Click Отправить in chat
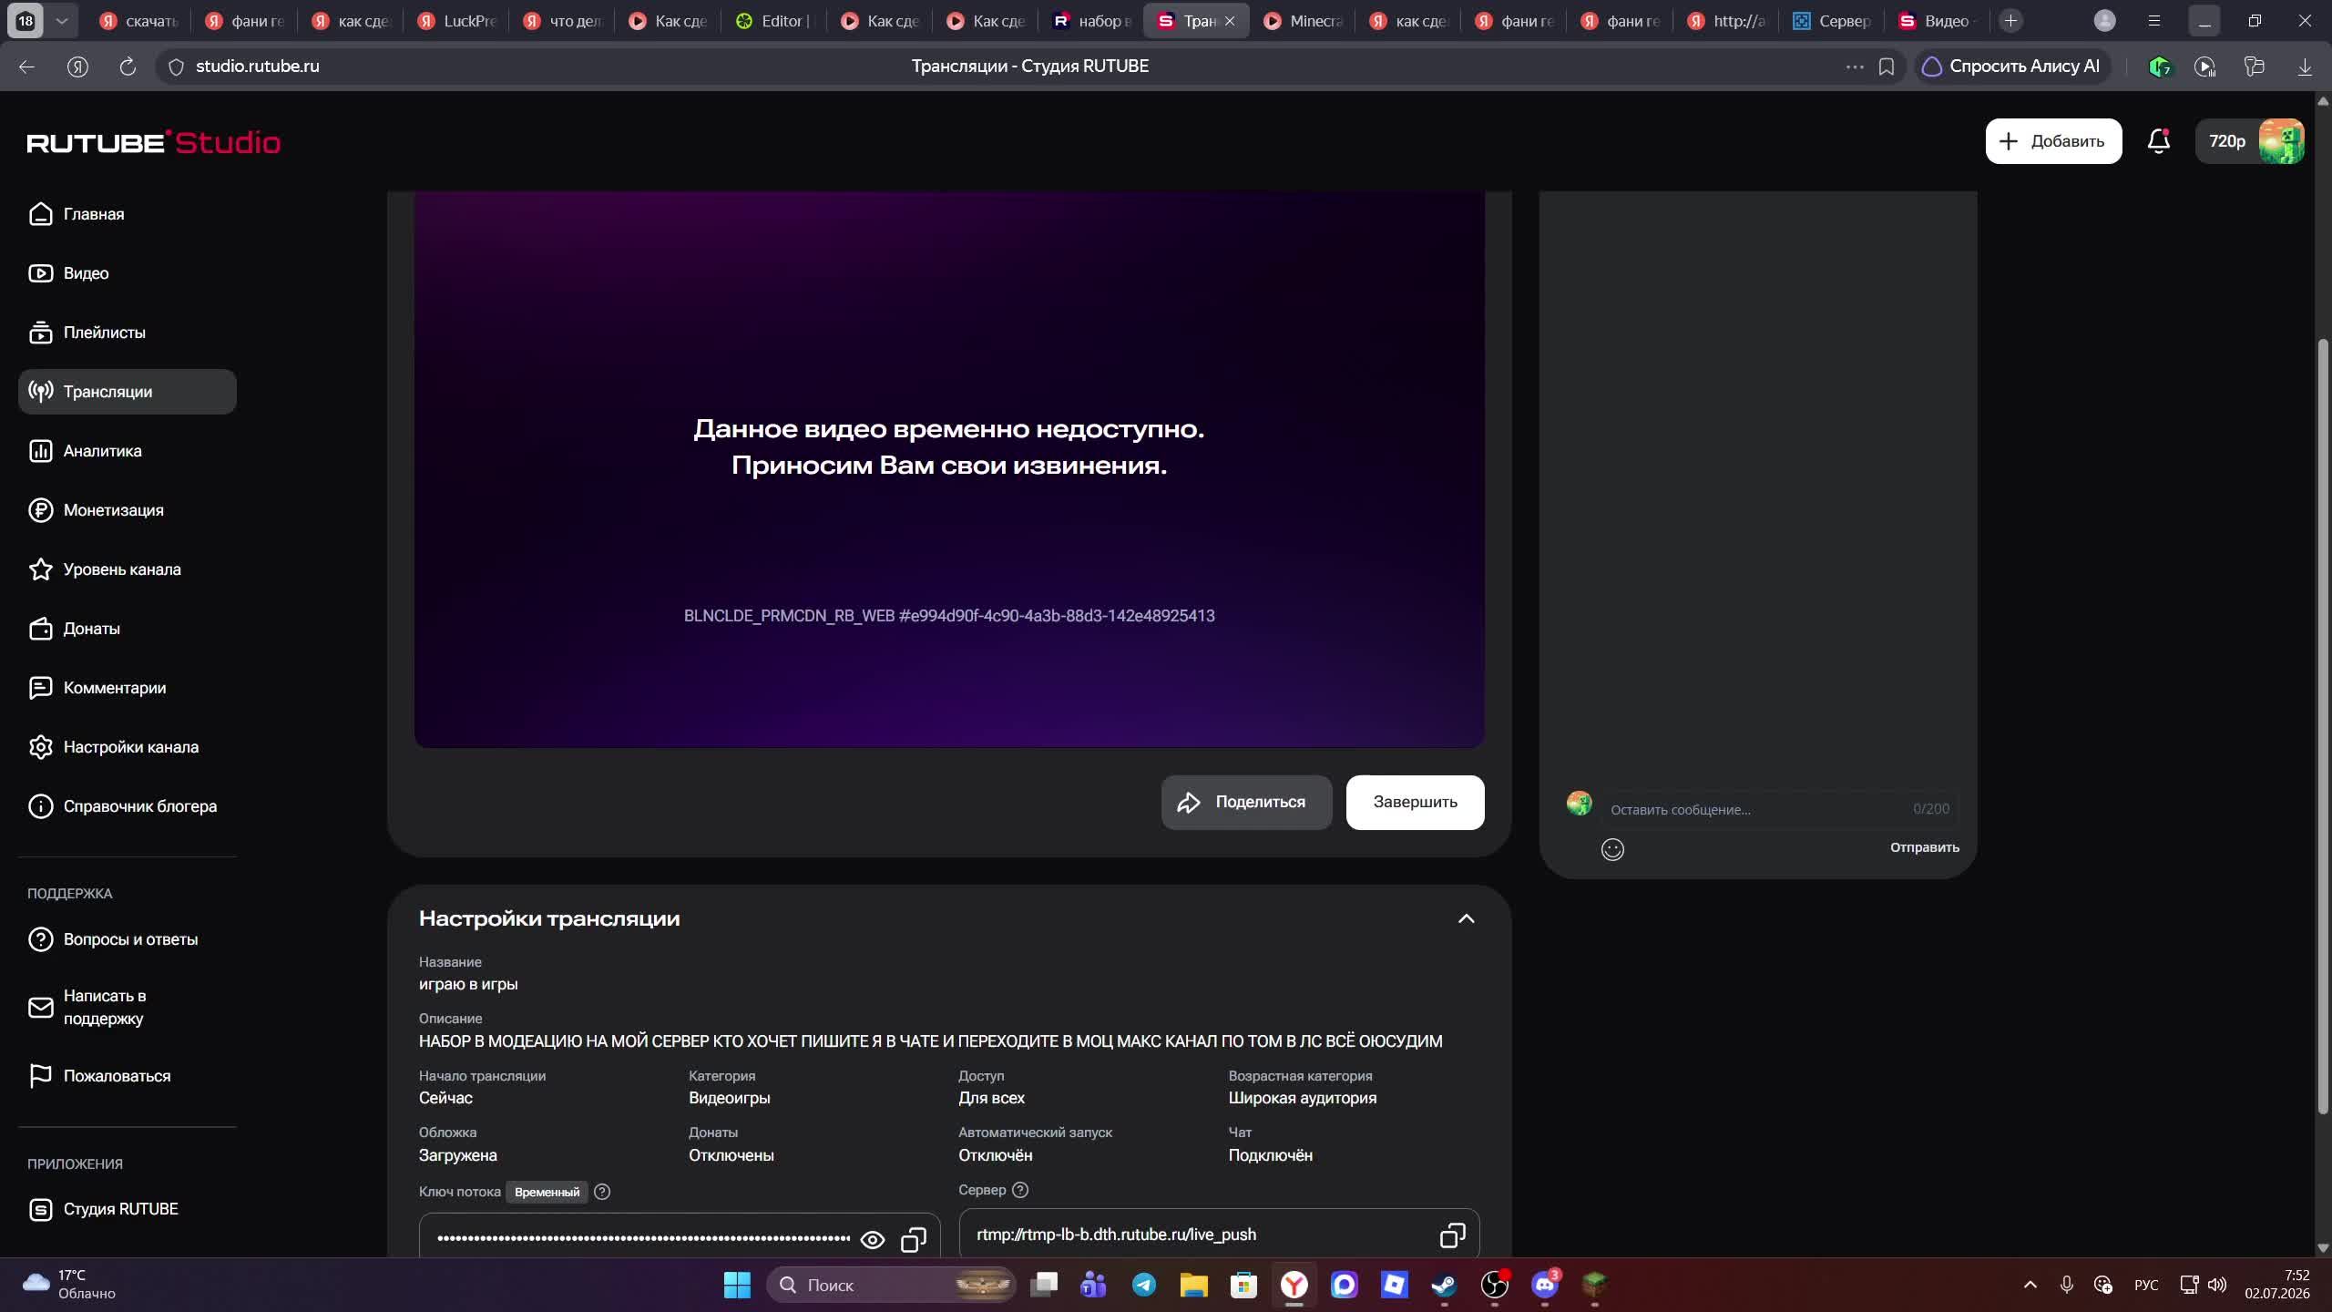Viewport: 2332px width, 1312px height. tap(1924, 847)
